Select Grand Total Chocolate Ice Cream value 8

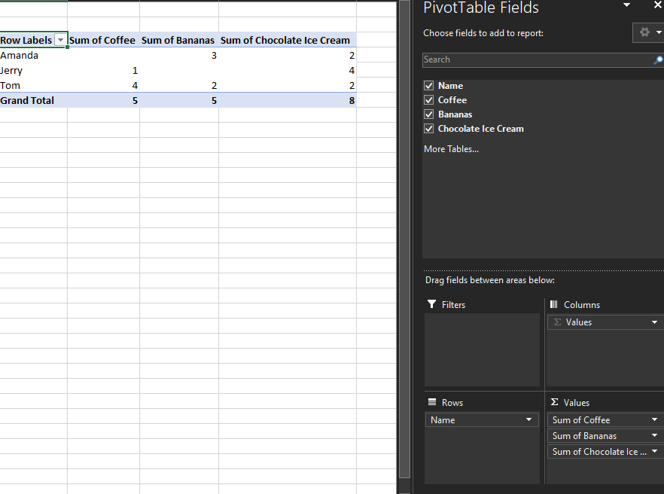pyautogui.click(x=288, y=100)
